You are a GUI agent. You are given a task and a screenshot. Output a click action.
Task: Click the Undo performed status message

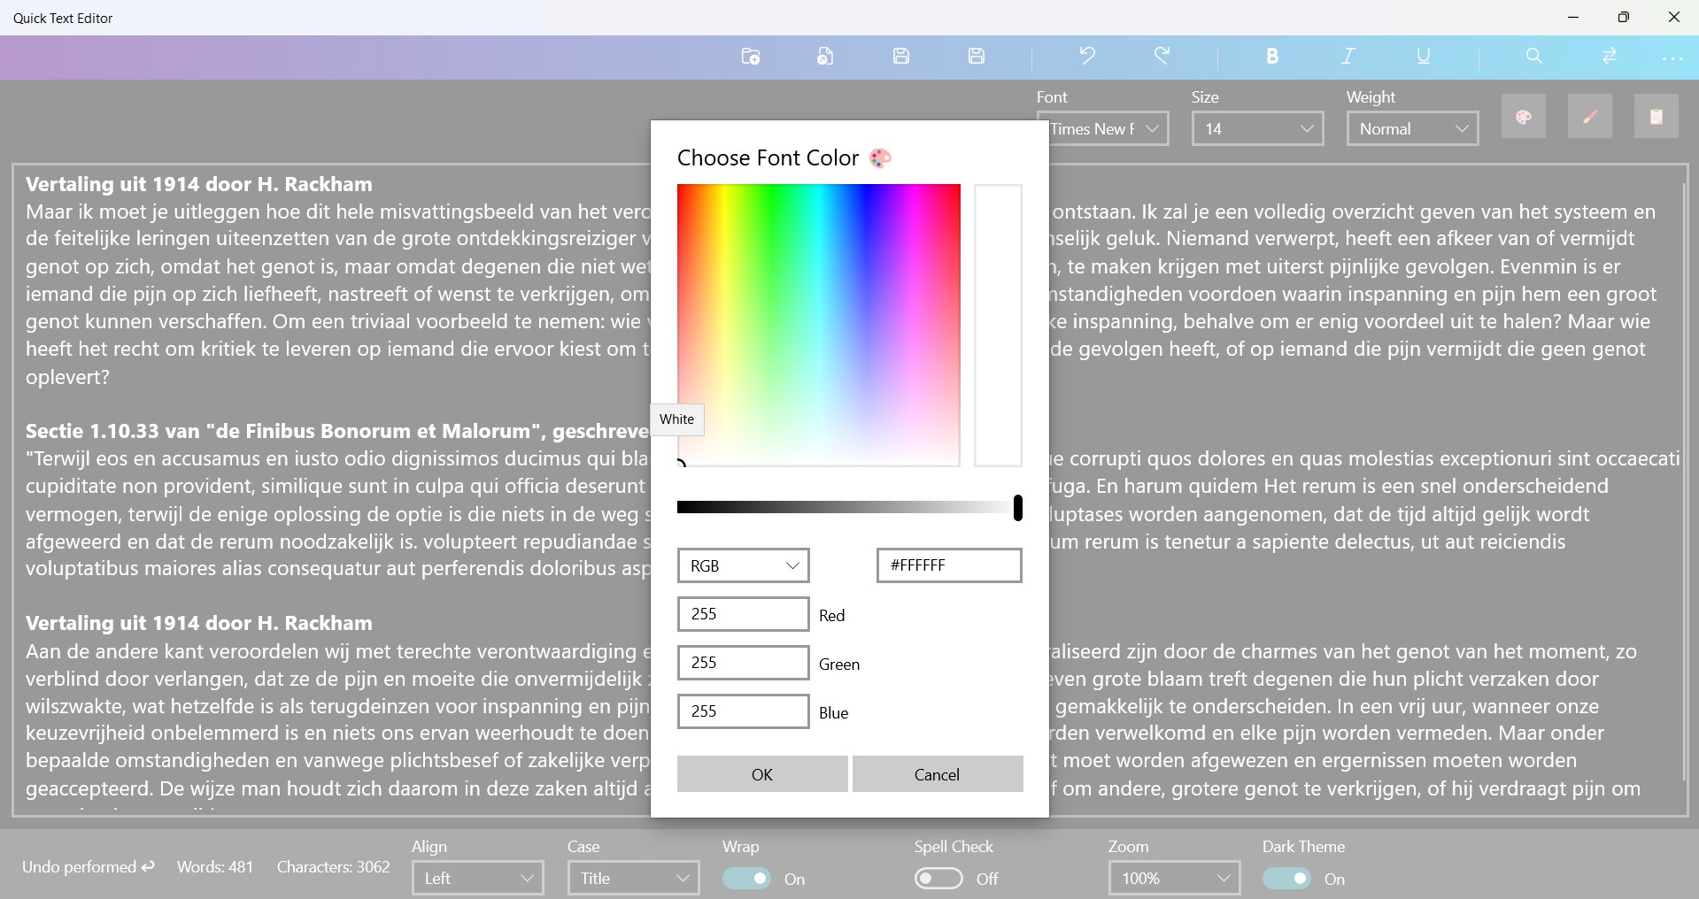tap(89, 867)
